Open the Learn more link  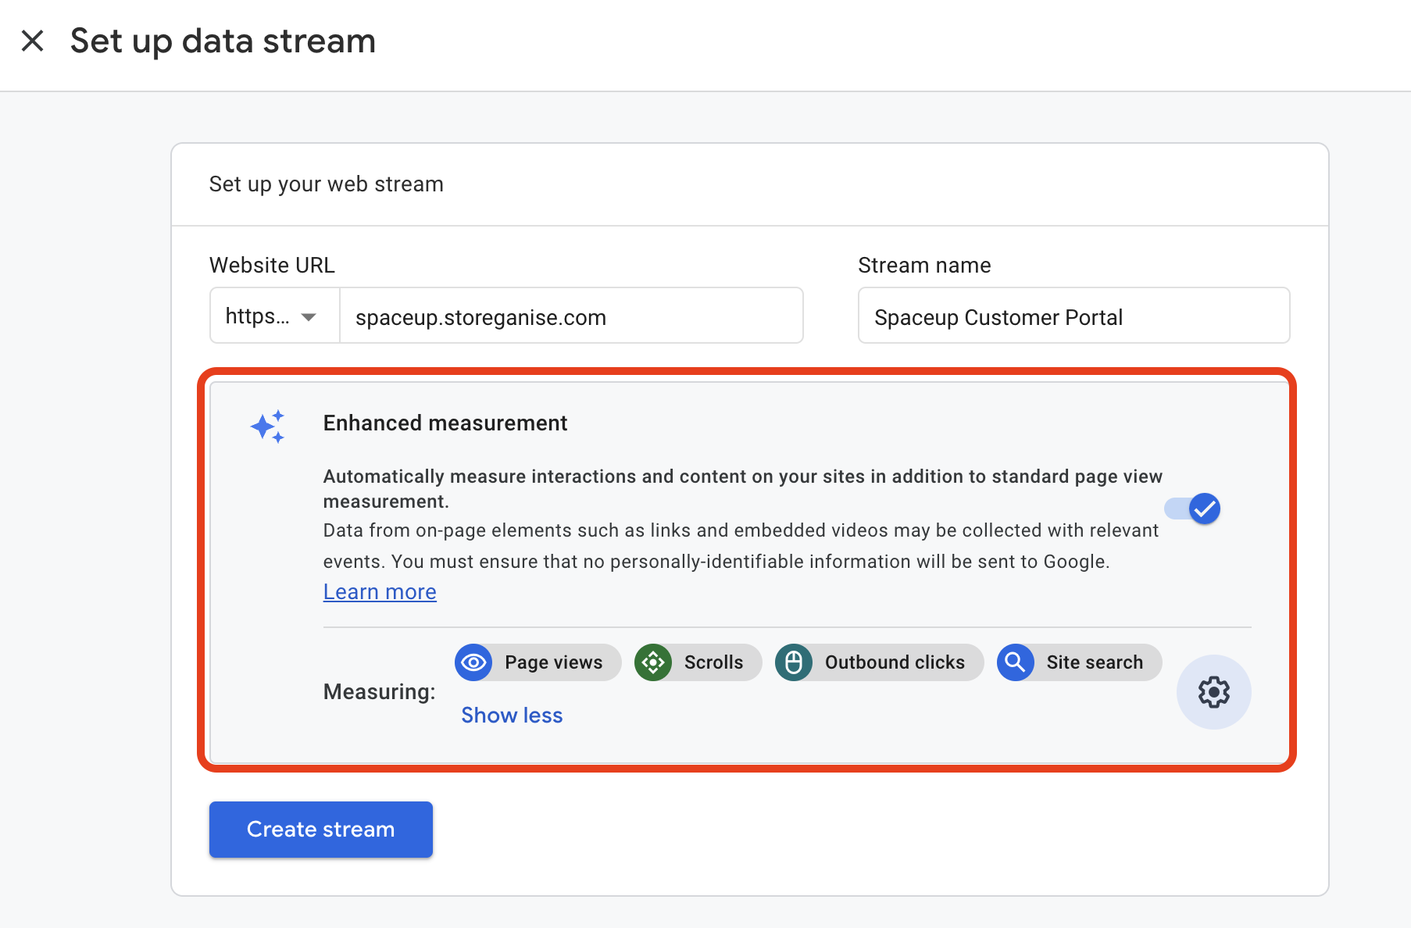(x=380, y=592)
